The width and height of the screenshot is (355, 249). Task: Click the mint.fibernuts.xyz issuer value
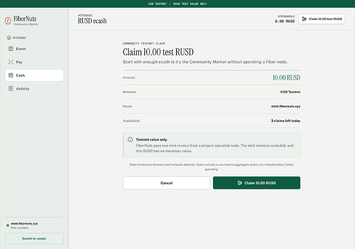tap(286, 106)
